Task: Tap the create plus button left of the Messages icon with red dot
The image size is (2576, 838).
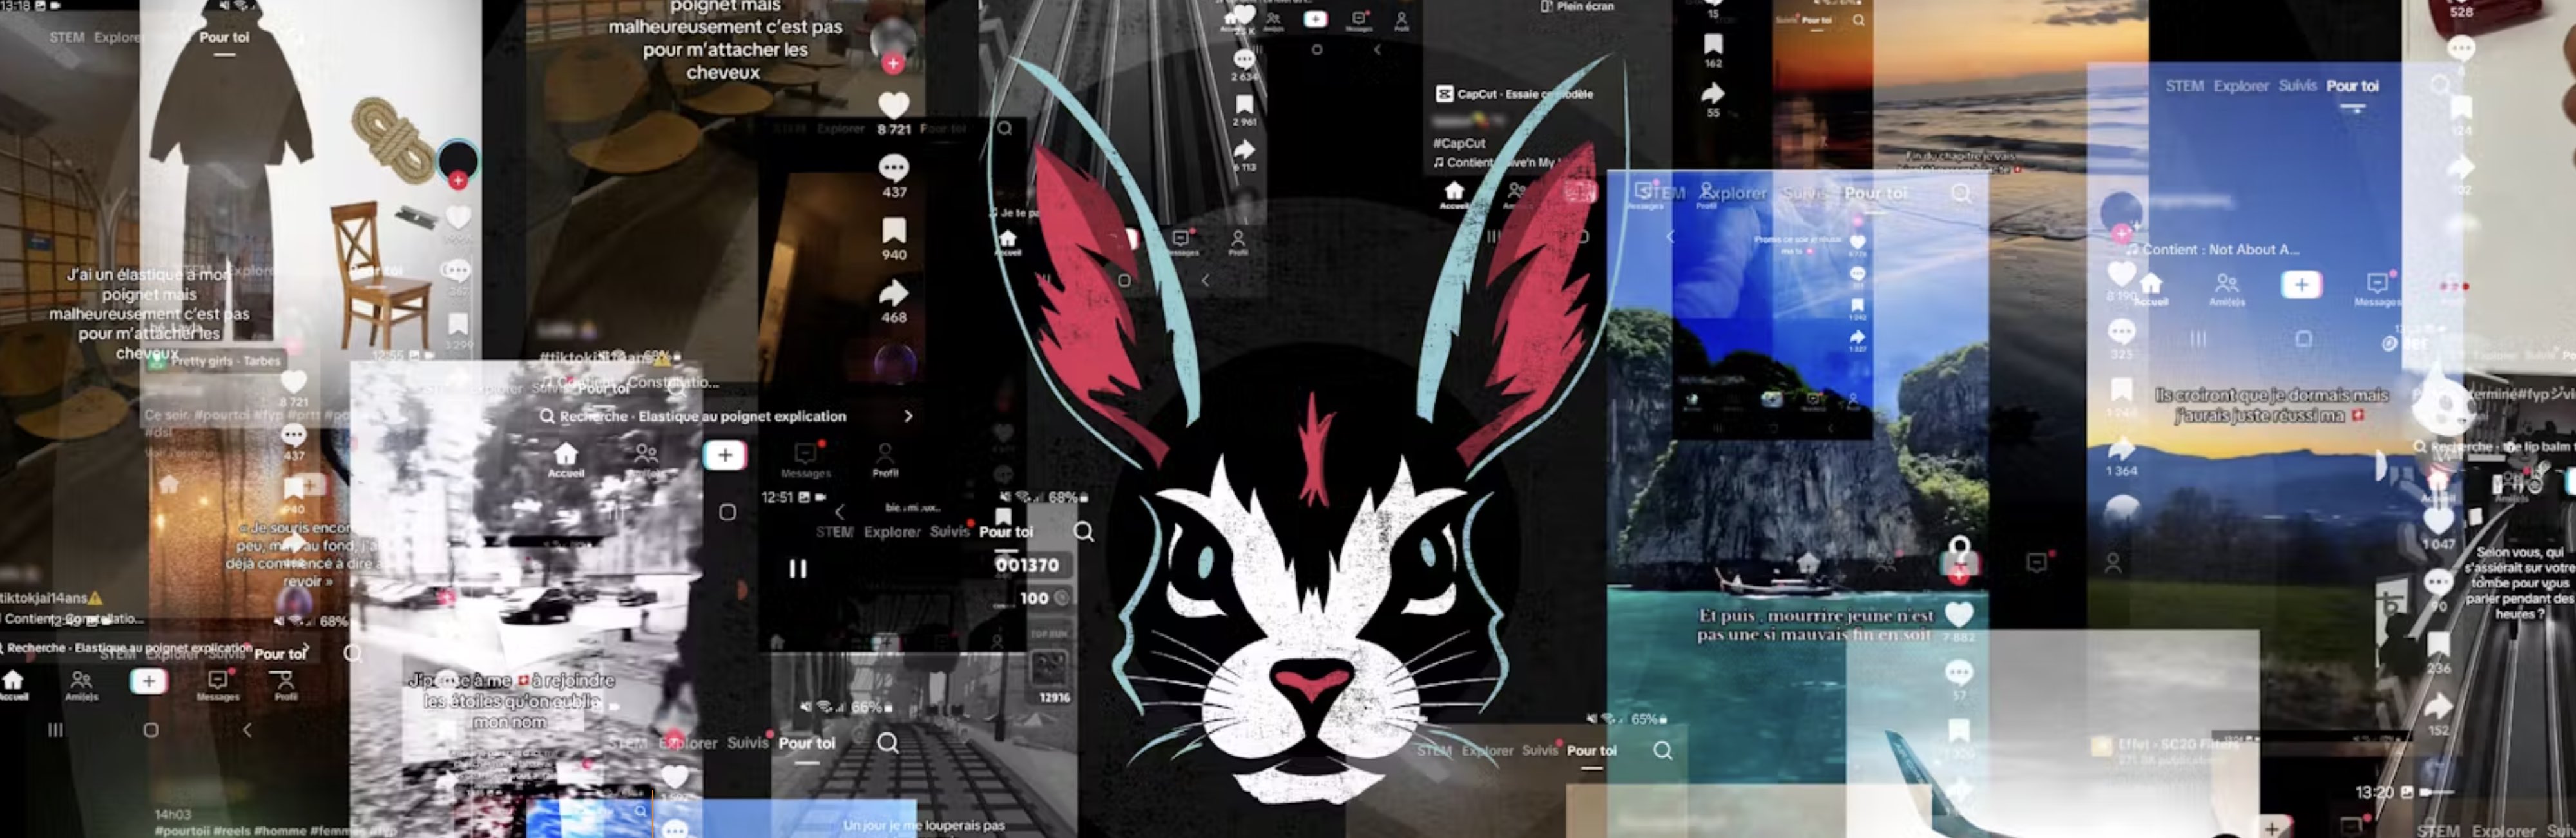Action: 725,456
